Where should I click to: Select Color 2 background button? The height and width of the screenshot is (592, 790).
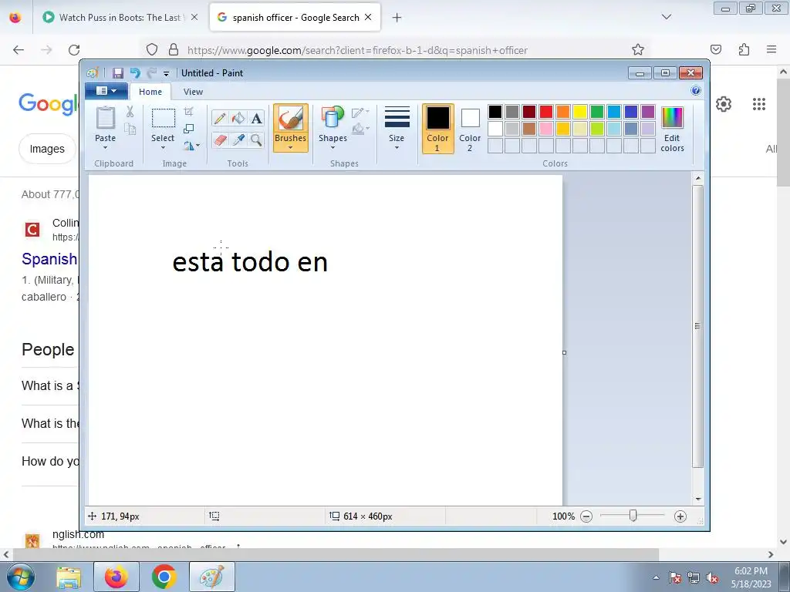pyautogui.click(x=470, y=129)
